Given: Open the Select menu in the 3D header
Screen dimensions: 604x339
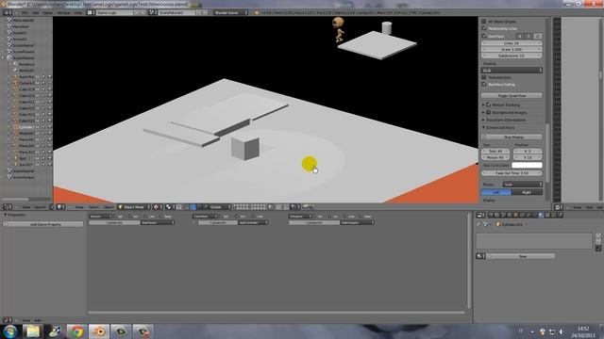Looking at the screenshot, I should tap(93, 207).
